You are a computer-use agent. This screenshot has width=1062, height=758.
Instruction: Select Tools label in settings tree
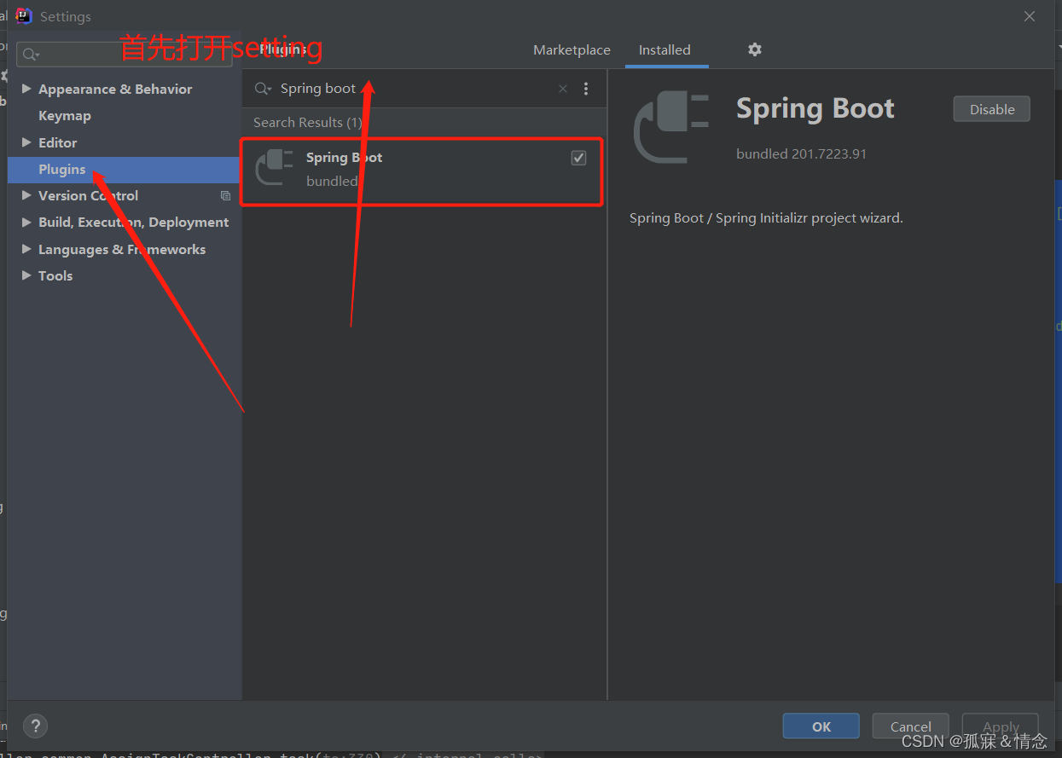point(55,276)
